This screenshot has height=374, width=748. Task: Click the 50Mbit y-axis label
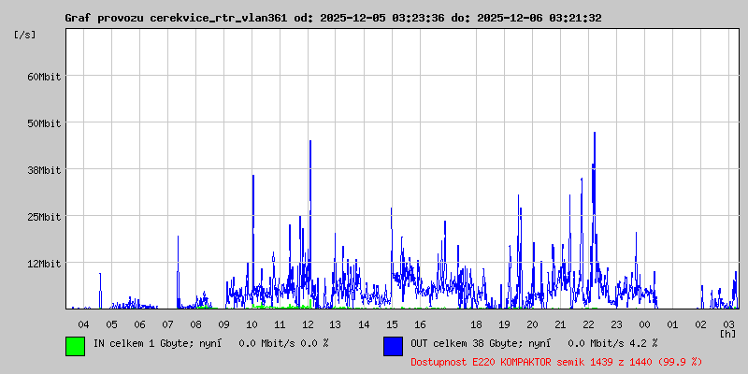(44, 122)
